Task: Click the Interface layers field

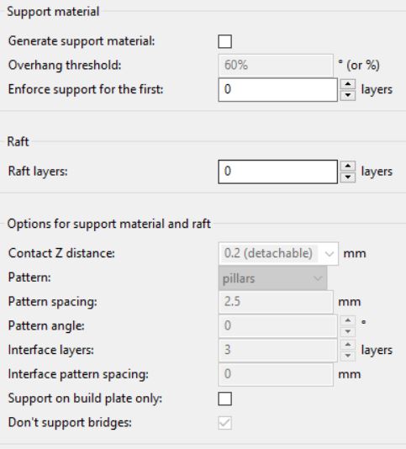Action: [278, 351]
